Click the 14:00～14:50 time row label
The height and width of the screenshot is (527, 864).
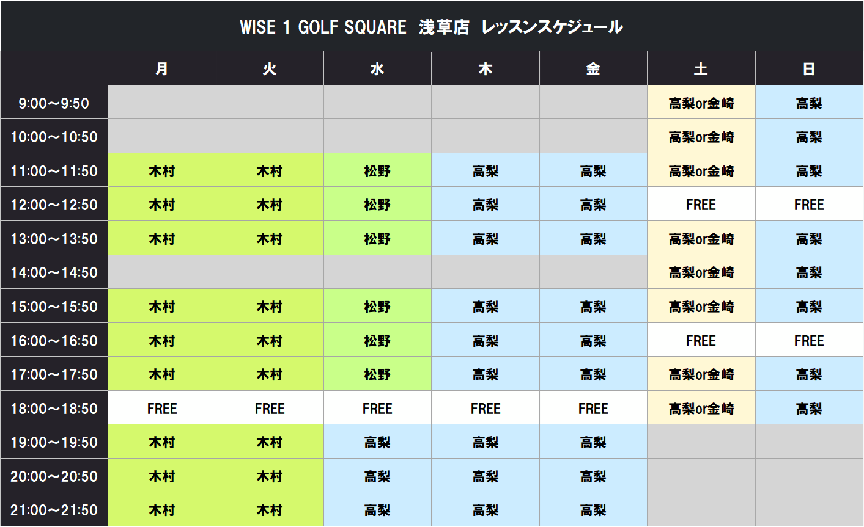point(54,272)
